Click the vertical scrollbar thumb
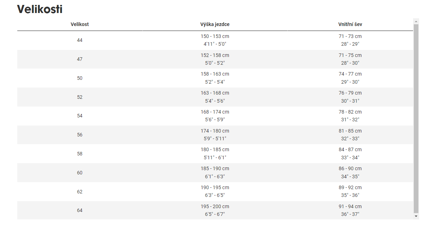Viewport: 436px width, 231px height. coord(416,118)
